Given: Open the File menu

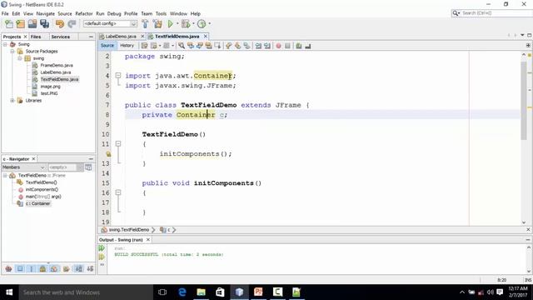Looking at the screenshot, I should 5,13.
